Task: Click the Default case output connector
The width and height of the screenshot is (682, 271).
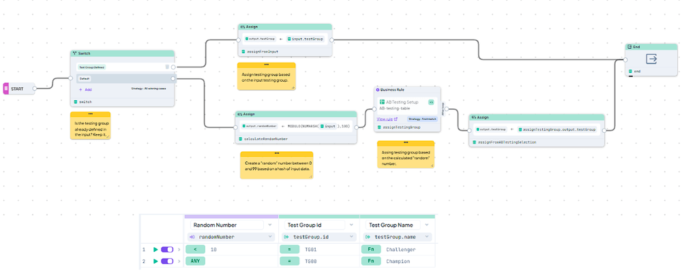Action: coord(173,78)
